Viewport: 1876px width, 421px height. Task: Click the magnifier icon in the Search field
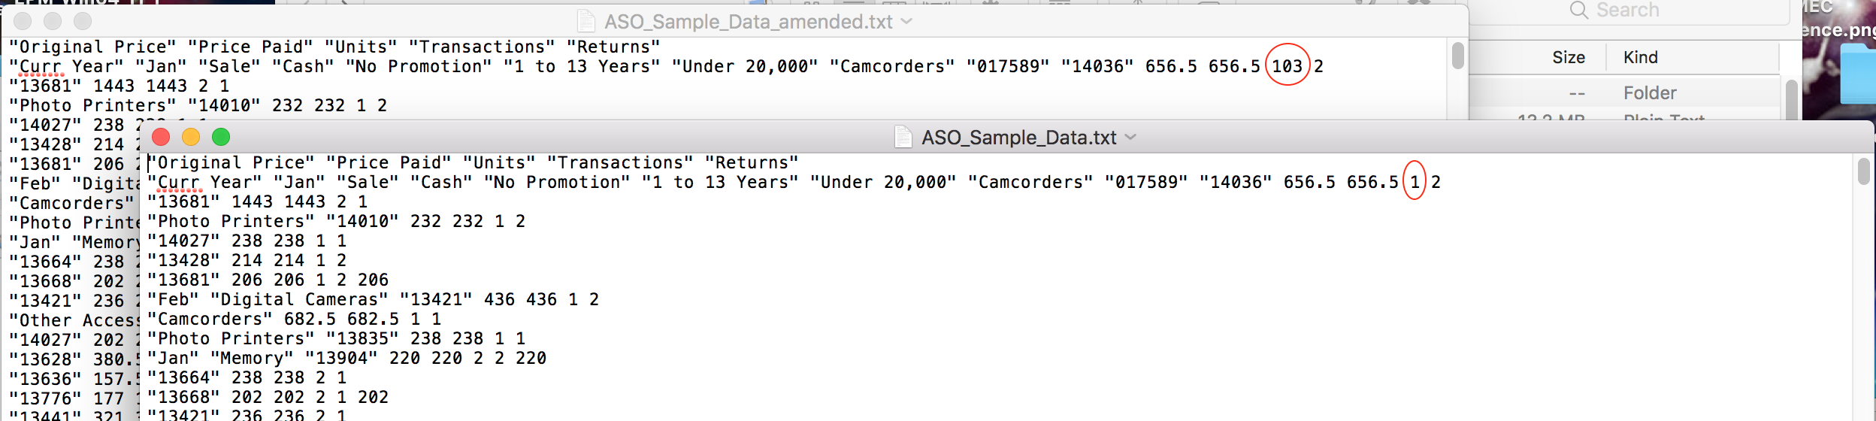[1579, 10]
